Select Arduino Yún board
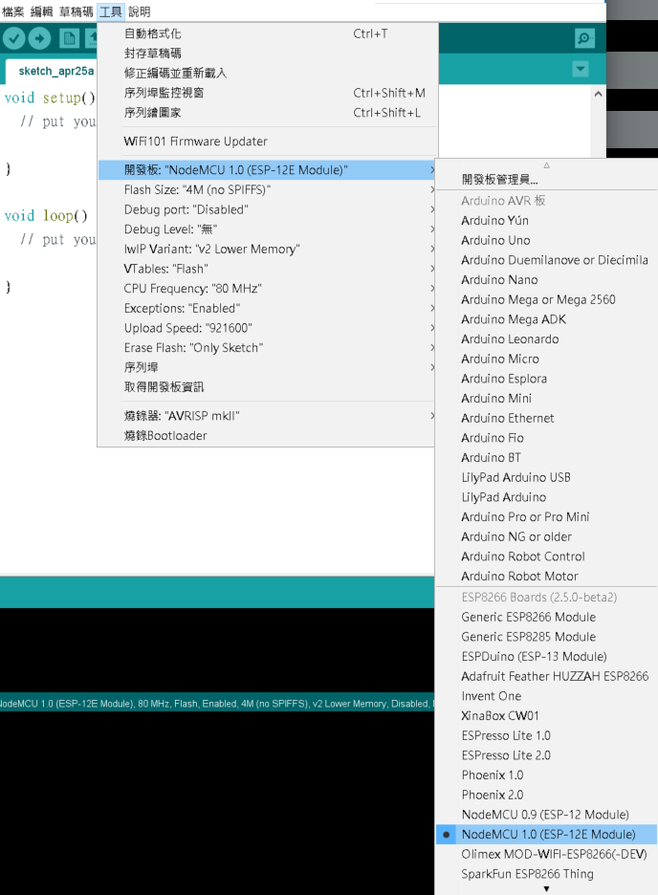The height and width of the screenshot is (895, 658). [x=546, y=220]
